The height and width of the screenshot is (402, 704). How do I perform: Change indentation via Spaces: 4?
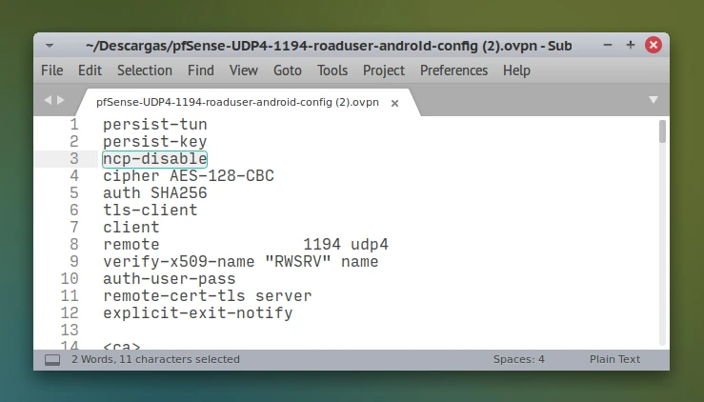(x=518, y=359)
